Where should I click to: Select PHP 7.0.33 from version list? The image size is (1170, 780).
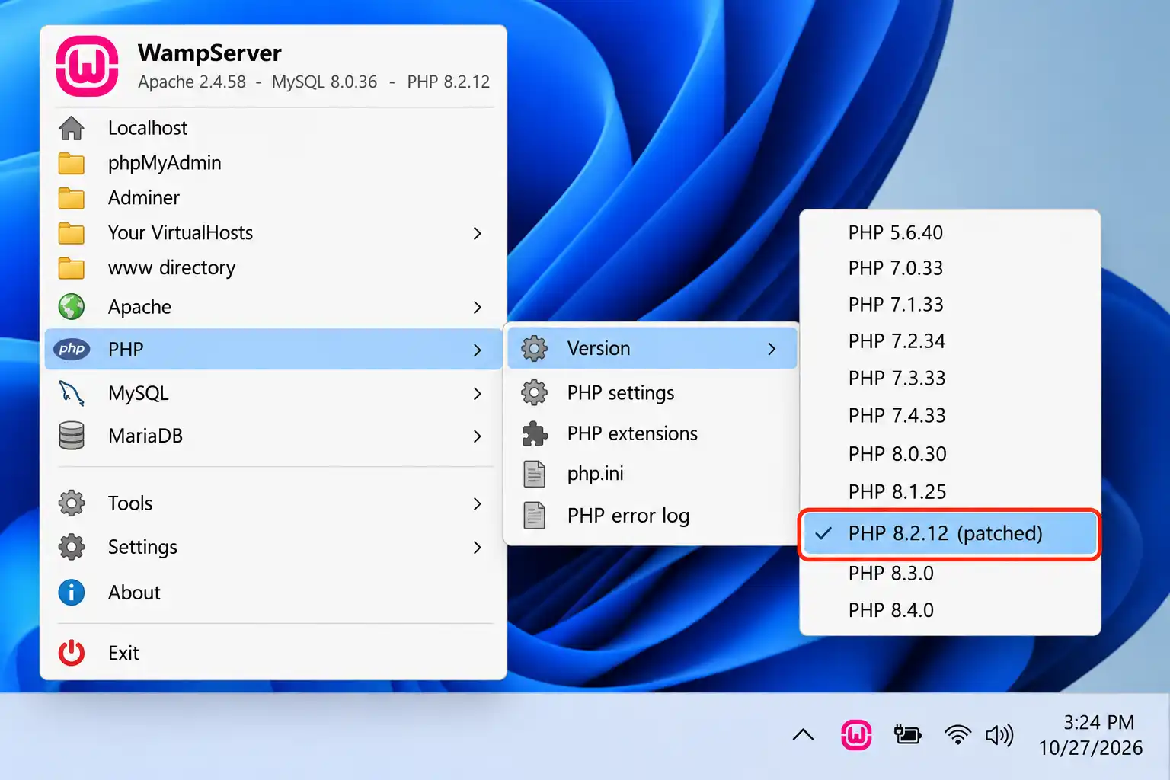[x=950, y=268]
